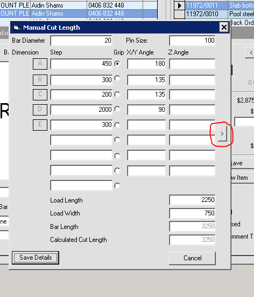Select the highlighted Aidin Shams row

coord(79,13)
